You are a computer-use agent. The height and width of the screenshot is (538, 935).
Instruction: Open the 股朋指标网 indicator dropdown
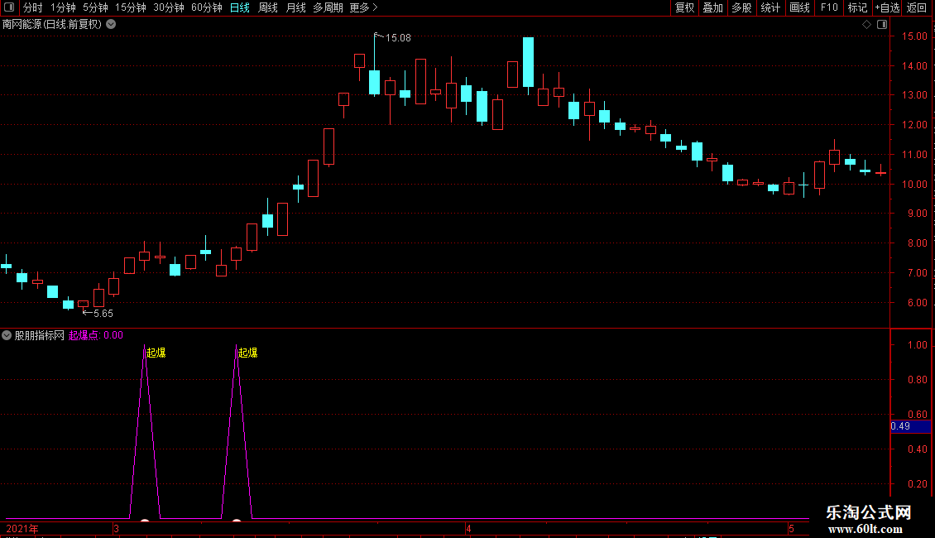(x=7, y=335)
